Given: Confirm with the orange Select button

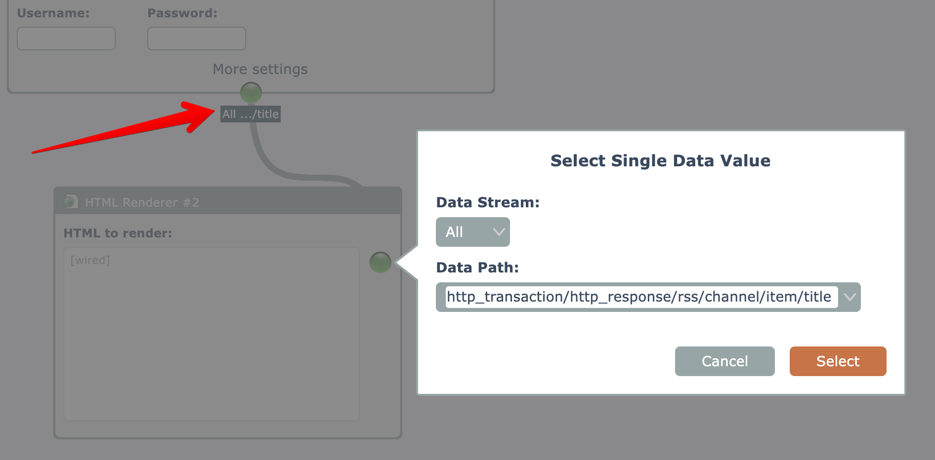Looking at the screenshot, I should pos(837,361).
